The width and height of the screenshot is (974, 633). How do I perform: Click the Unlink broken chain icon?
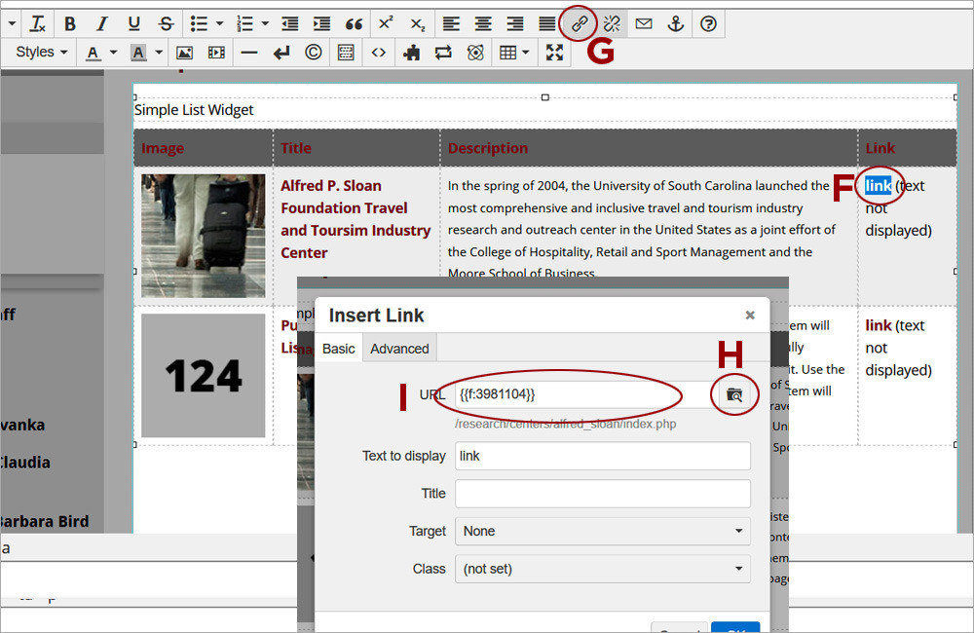(x=612, y=23)
